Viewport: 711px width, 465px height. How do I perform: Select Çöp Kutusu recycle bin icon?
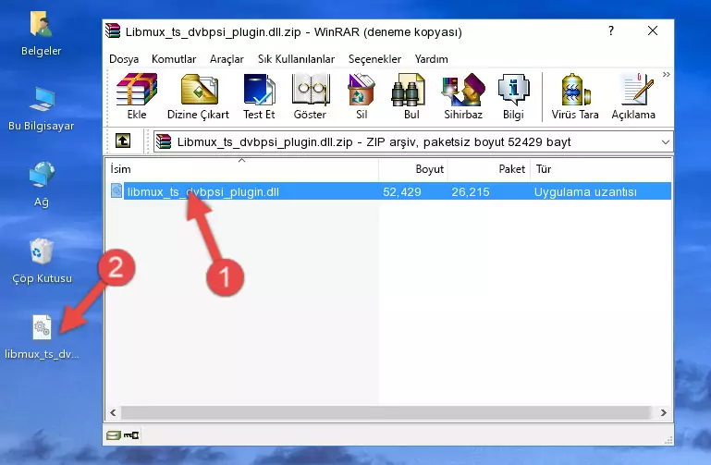pos(42,261)
